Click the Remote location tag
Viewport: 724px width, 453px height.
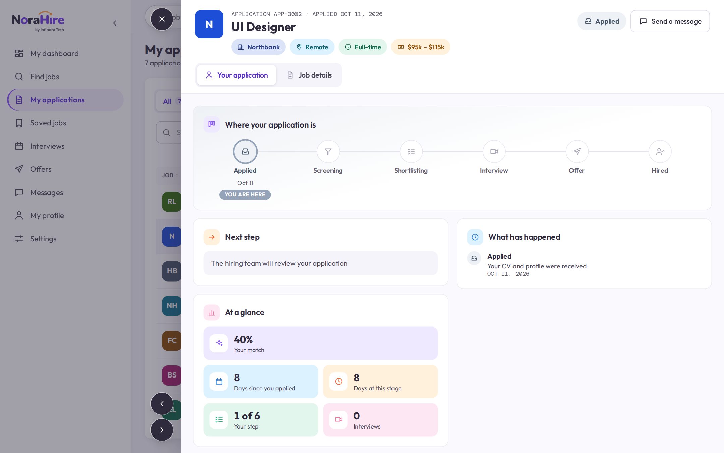coord(312,47)
